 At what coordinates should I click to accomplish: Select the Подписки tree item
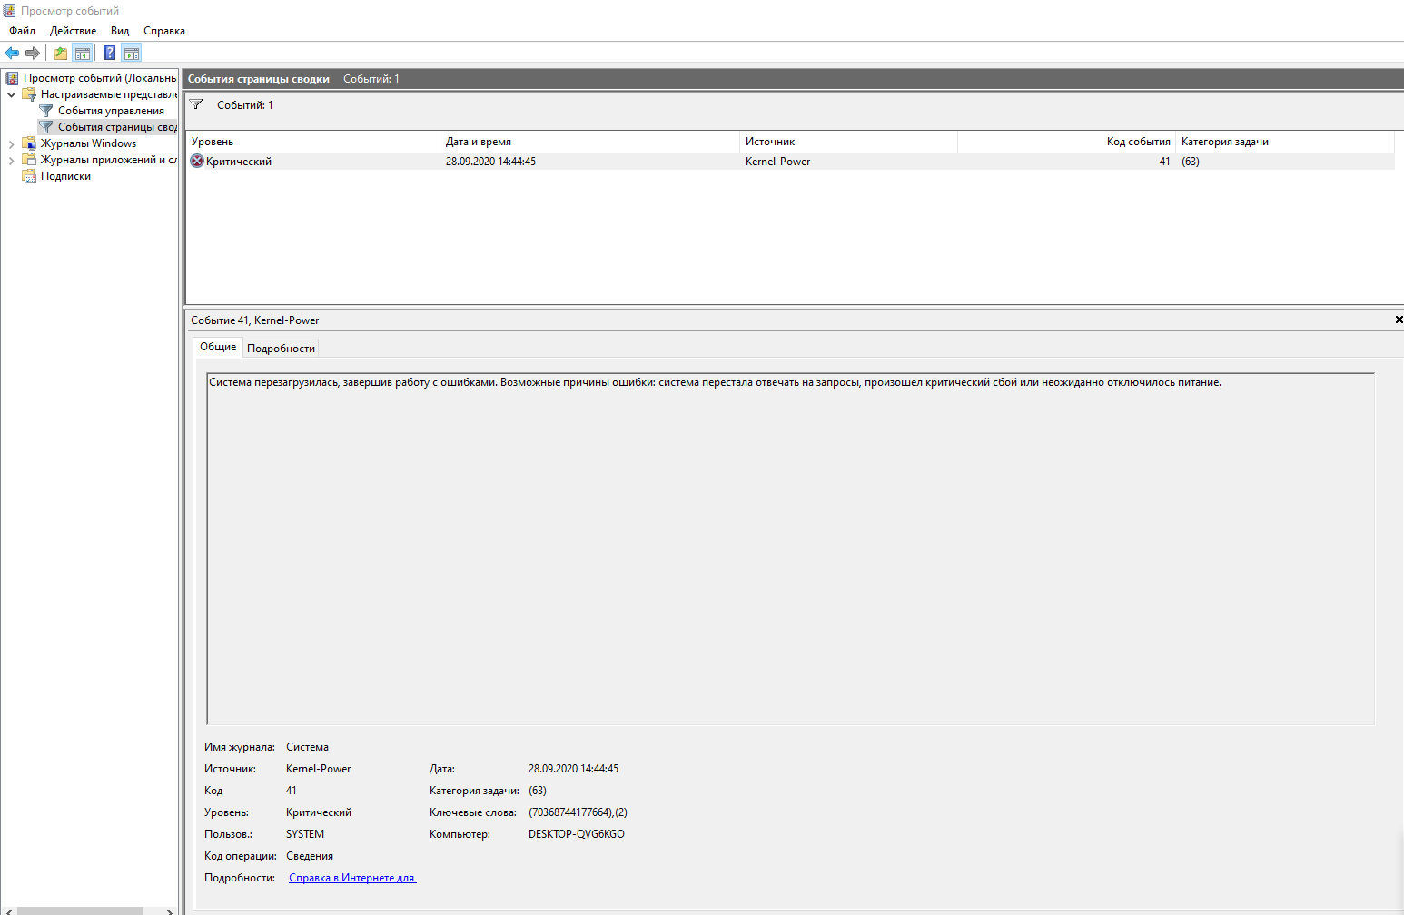pyautogui.click(x=65, y=176)
